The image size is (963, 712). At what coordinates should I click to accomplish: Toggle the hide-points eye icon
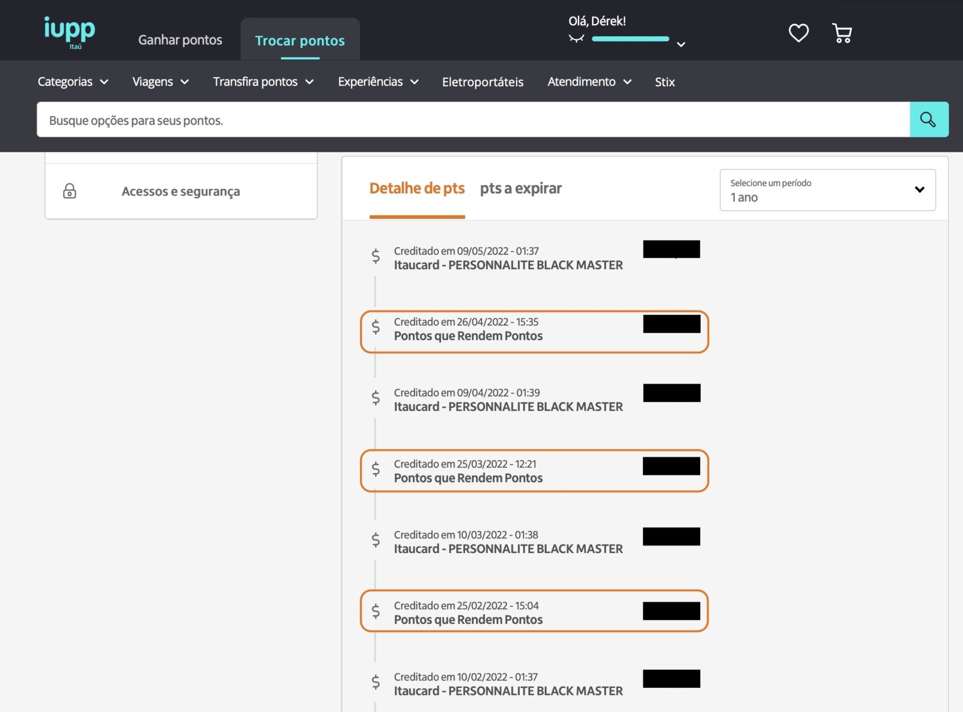point(577,39)
